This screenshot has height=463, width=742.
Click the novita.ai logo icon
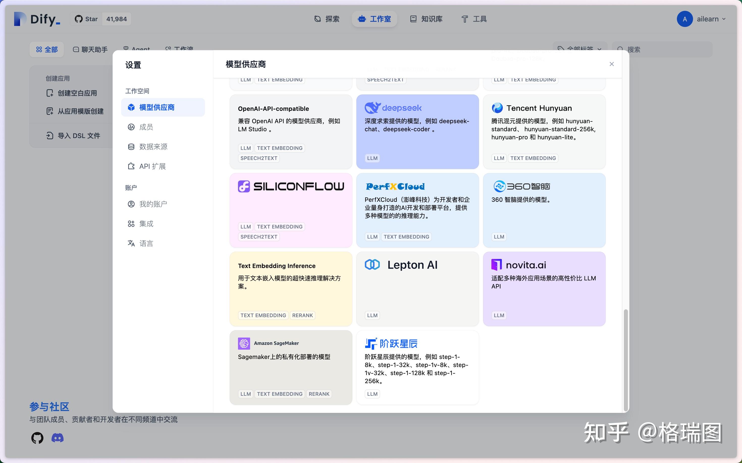tap(496, 264)
